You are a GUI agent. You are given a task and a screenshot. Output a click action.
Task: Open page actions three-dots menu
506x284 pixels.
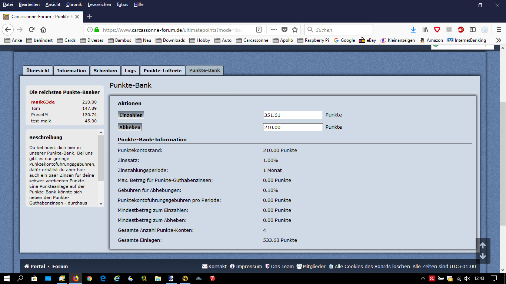[274, 30]
